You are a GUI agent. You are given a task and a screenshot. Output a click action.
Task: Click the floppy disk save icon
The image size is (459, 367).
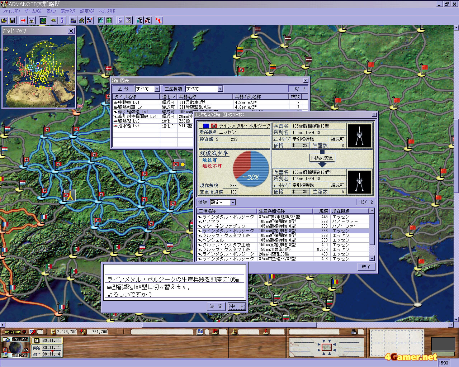pos(12,20)
